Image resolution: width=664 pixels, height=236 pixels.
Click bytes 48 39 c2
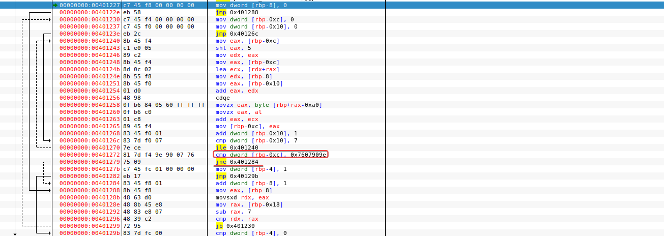tap(137, 219)
